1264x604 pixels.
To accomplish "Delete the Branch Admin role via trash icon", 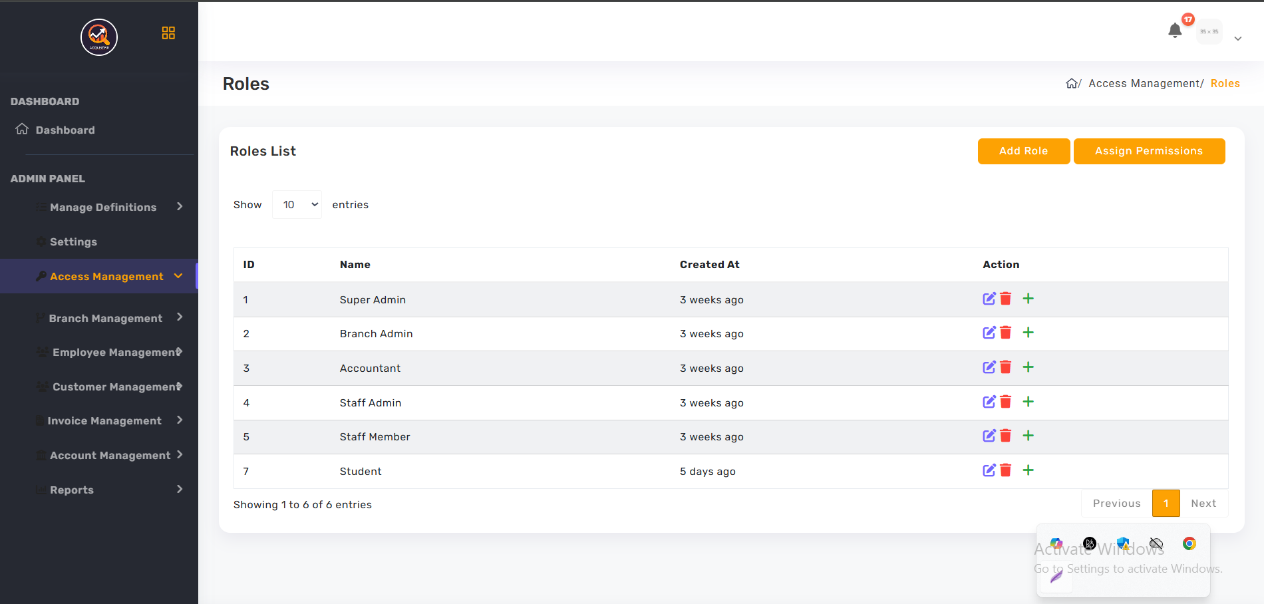I will pyautogui.click(x=1006, y=333).
